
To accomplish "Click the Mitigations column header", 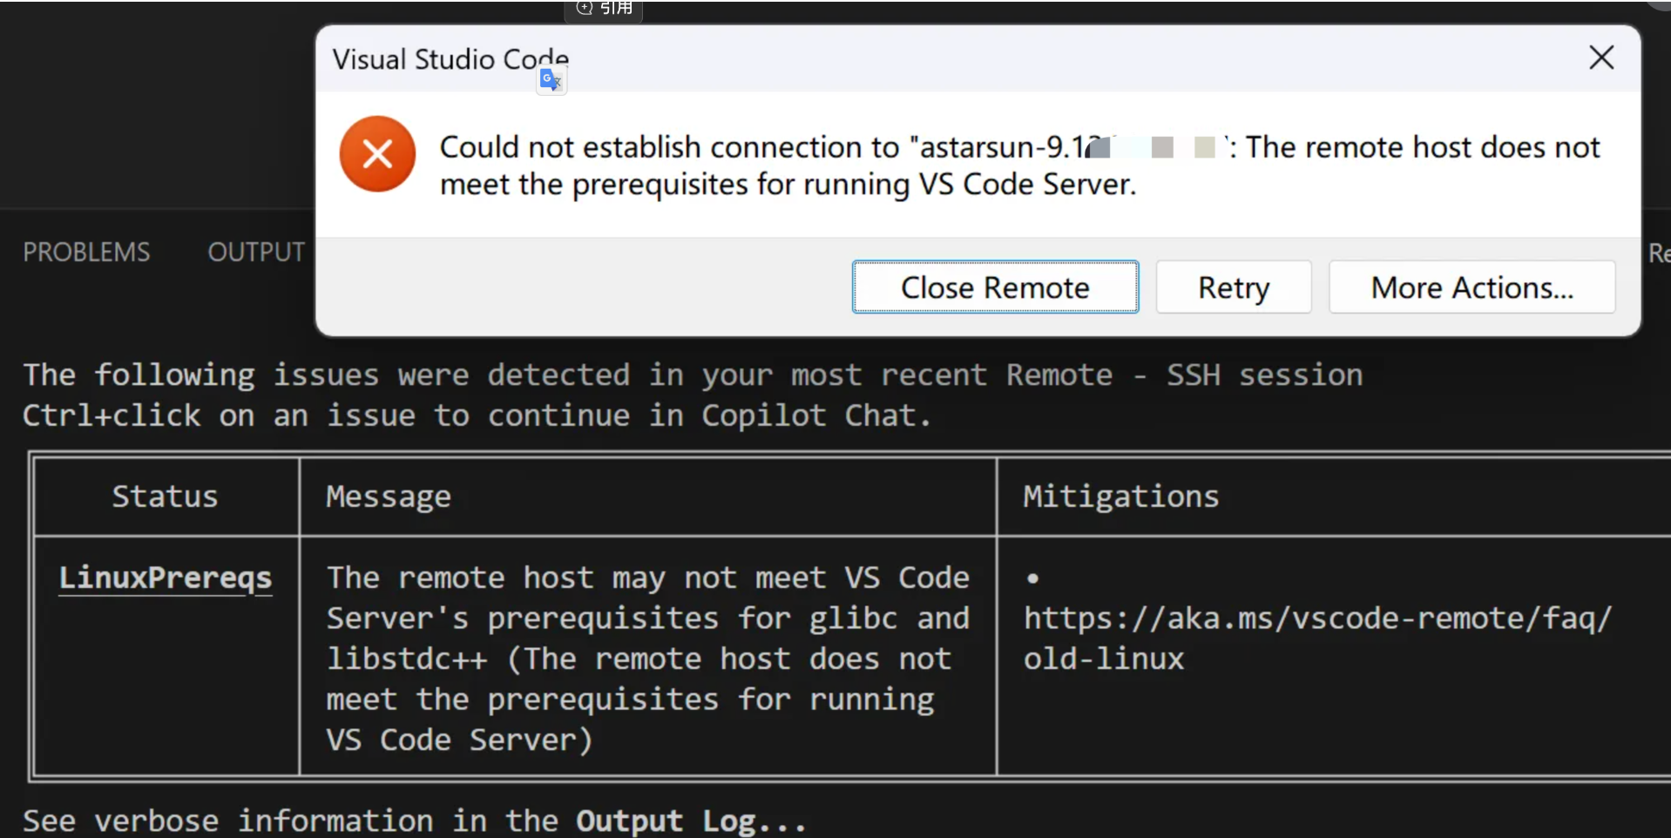I will point(1120,497).
